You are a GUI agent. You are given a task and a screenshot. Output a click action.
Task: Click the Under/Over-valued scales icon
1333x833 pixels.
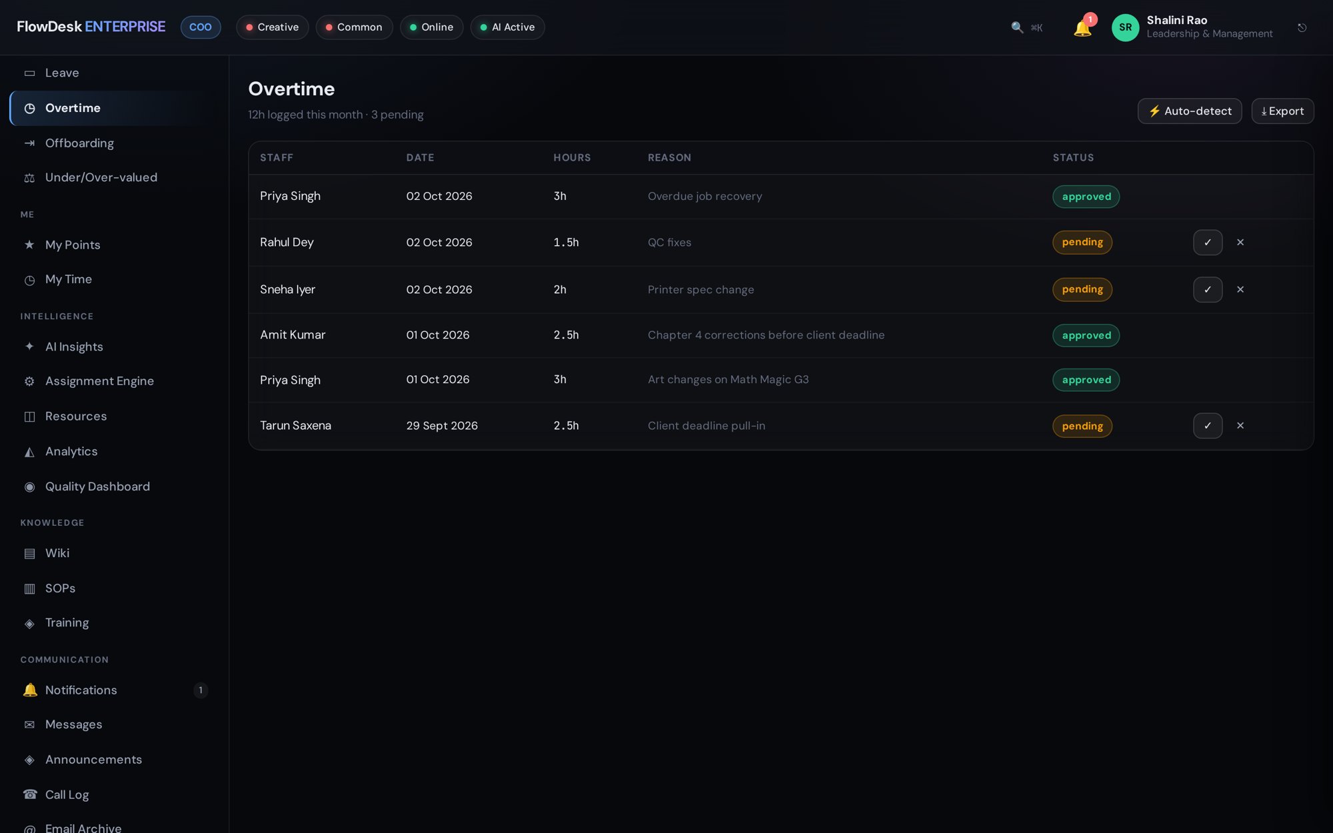point(29,178)
